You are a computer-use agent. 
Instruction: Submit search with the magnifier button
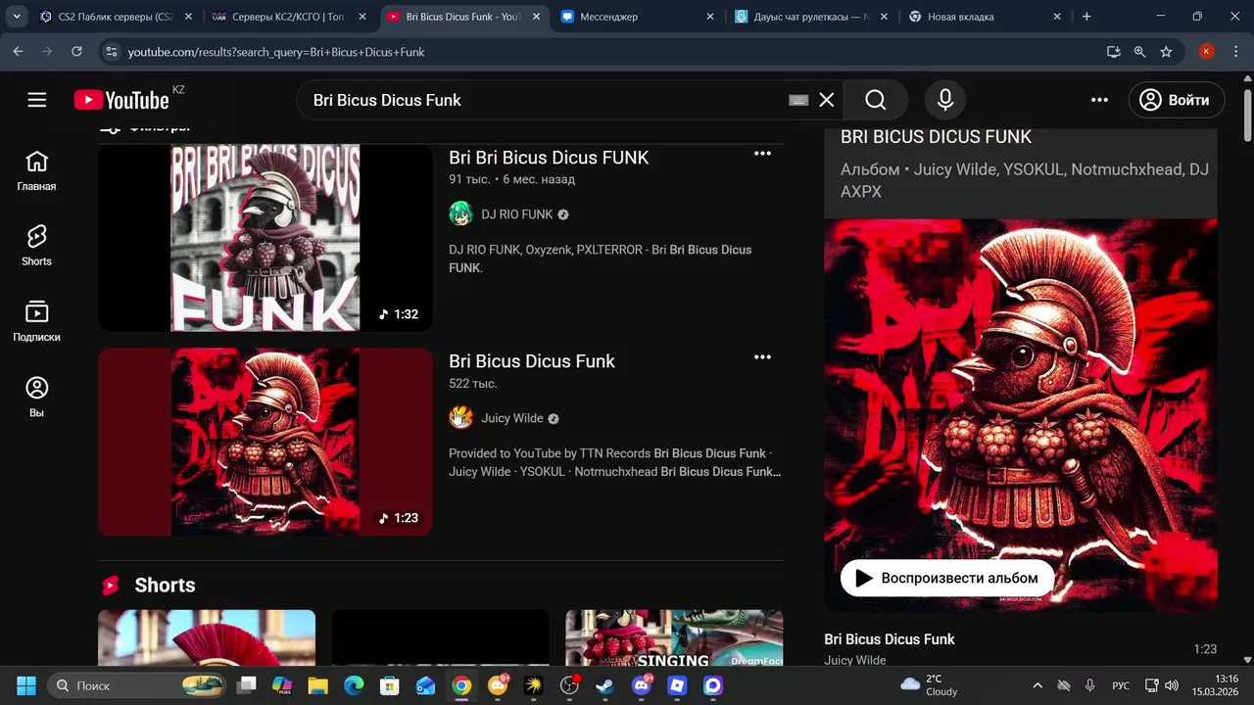[876, 100]
